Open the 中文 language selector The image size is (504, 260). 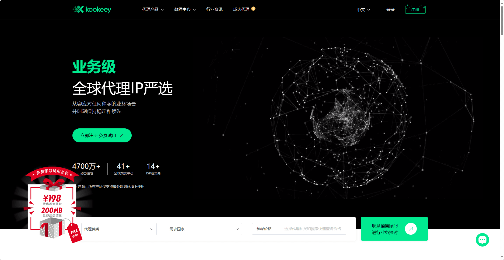[x=363, y=10]
